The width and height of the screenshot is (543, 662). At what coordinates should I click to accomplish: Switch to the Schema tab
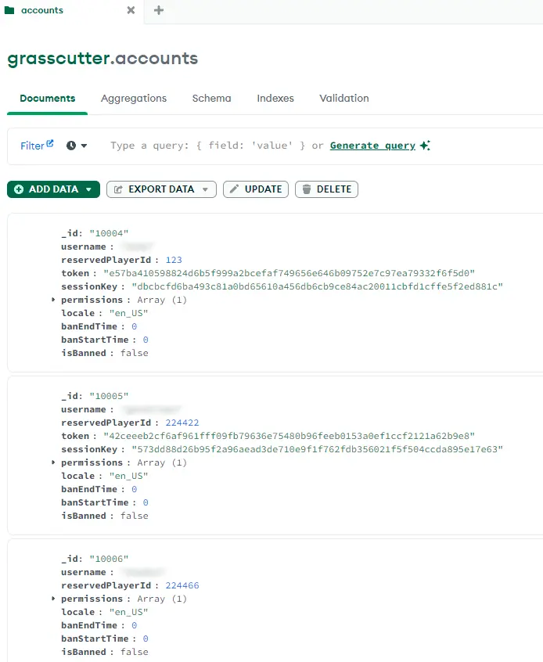coord(211,99)
